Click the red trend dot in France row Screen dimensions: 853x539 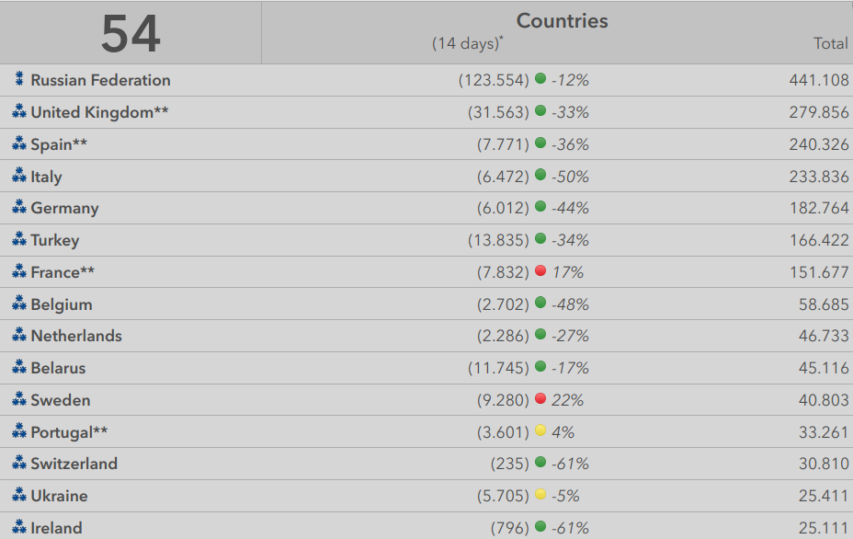point(540,271)
